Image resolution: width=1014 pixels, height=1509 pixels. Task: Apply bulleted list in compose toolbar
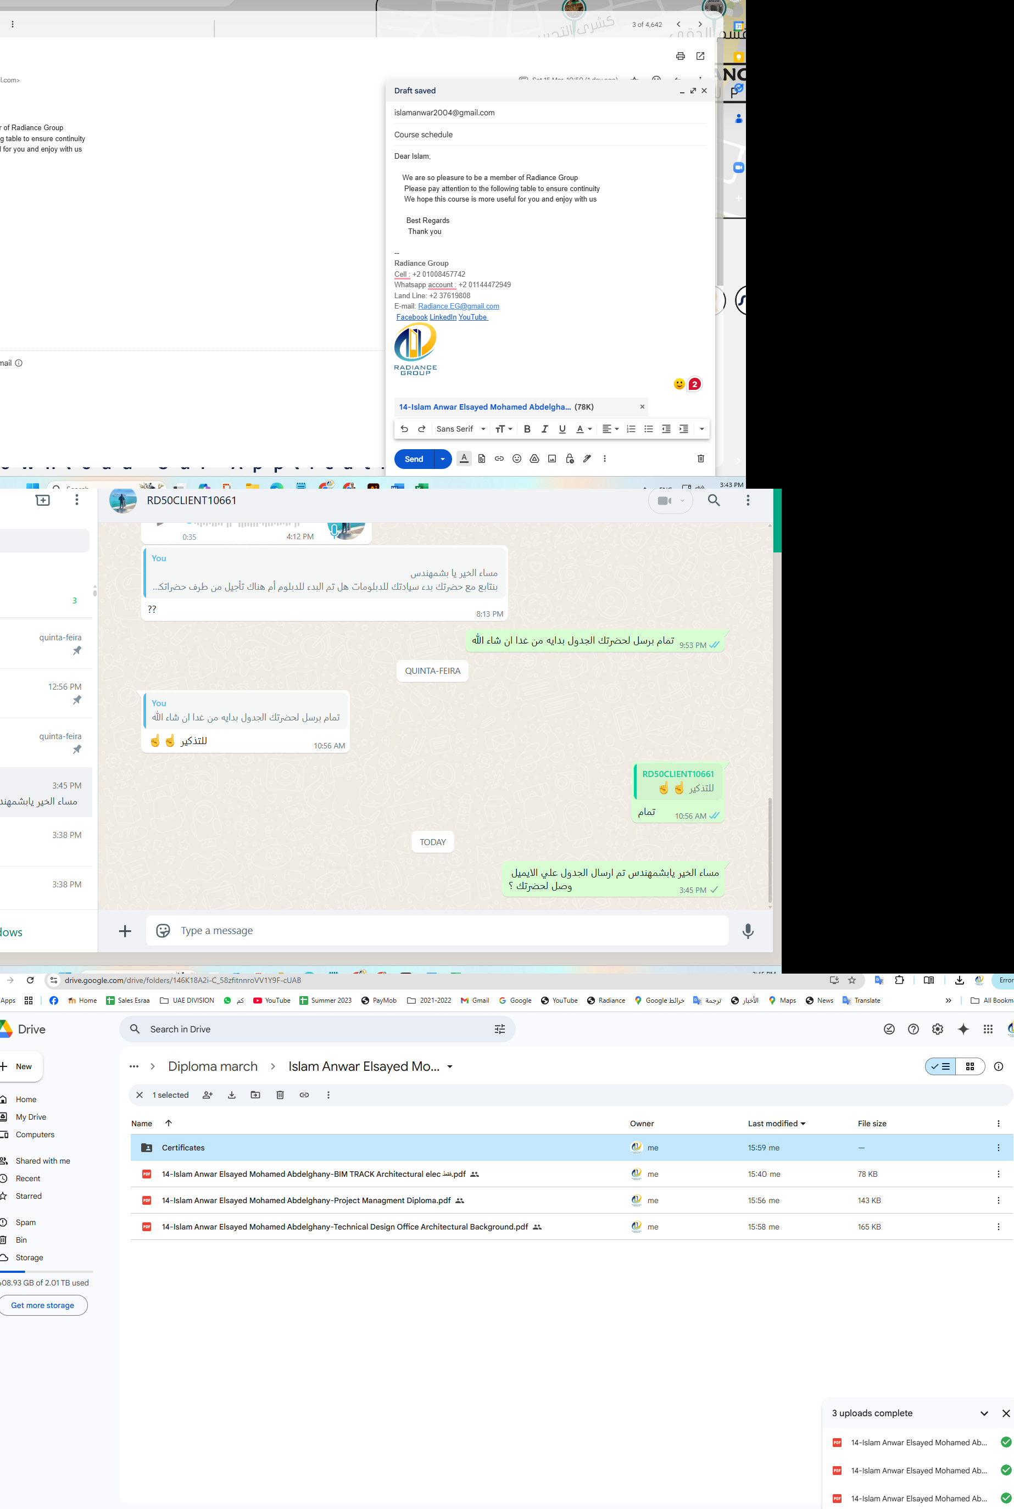[x=649, y=429]
